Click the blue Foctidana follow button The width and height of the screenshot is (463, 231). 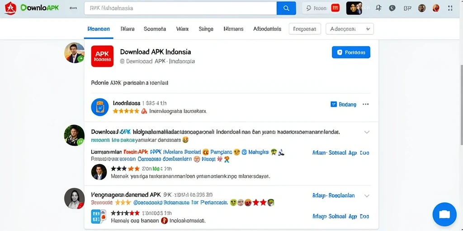[x=351, y=52]
